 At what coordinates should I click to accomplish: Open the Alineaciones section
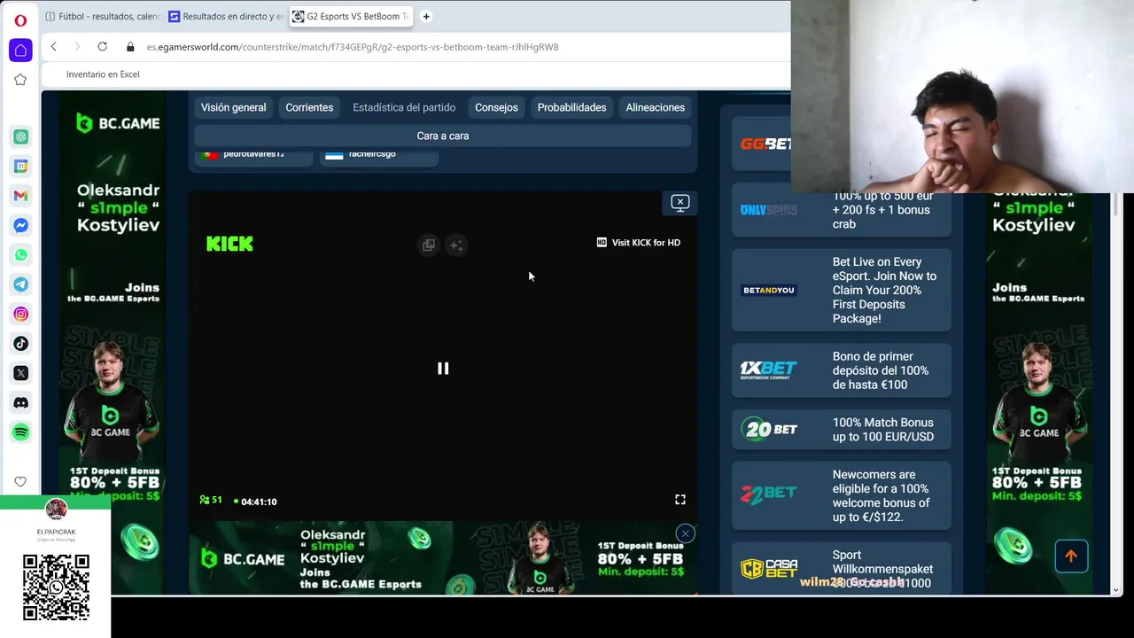[656, 107]
